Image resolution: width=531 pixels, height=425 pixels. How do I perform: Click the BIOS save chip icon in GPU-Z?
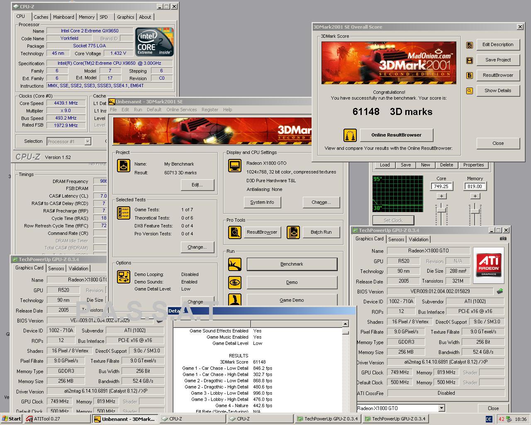point(500,291)
